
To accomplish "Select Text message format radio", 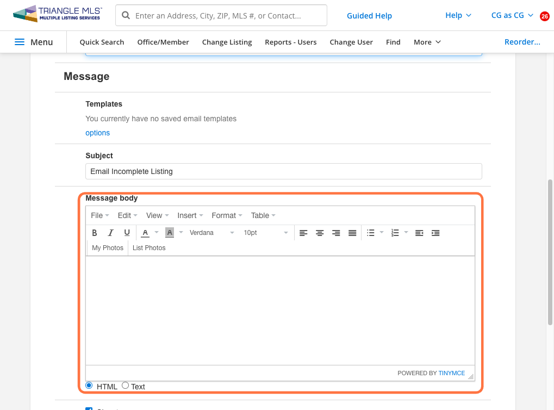I will [x=125, y=385].
